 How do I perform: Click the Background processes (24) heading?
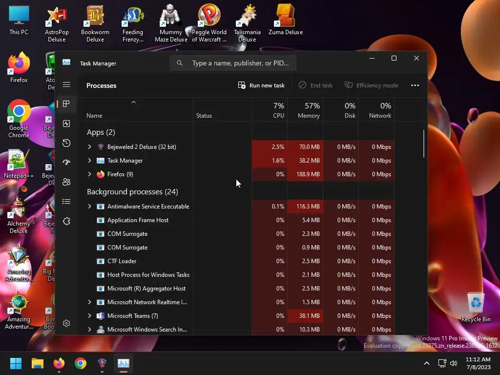(x=132, y=191)
